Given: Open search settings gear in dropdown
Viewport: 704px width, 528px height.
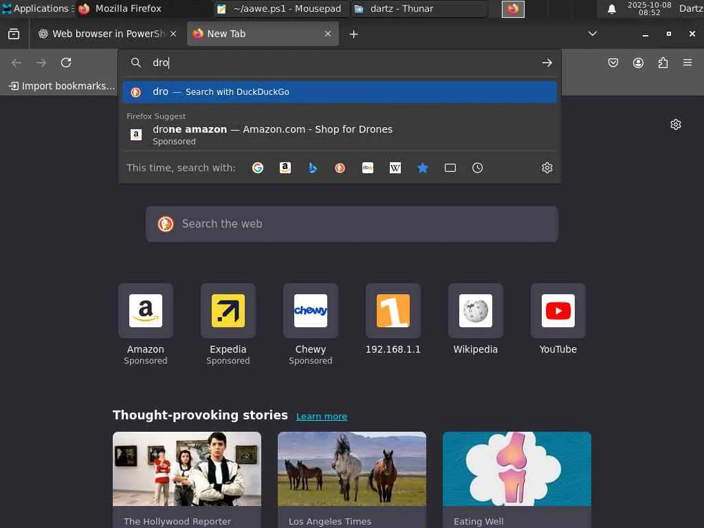Looking at the screenshot, I should tap(547, 168).
